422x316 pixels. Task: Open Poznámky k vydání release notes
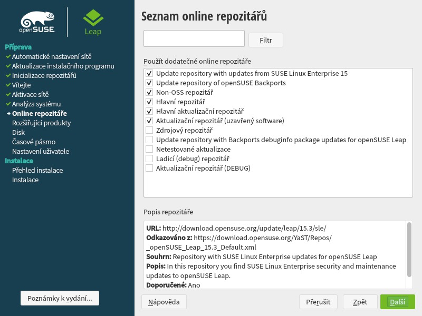(60, 298)
